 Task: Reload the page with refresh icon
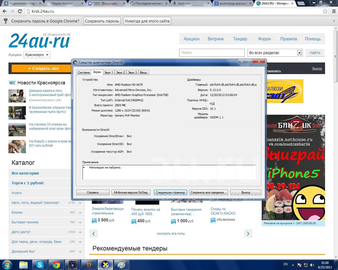click(x=20, y=11)
